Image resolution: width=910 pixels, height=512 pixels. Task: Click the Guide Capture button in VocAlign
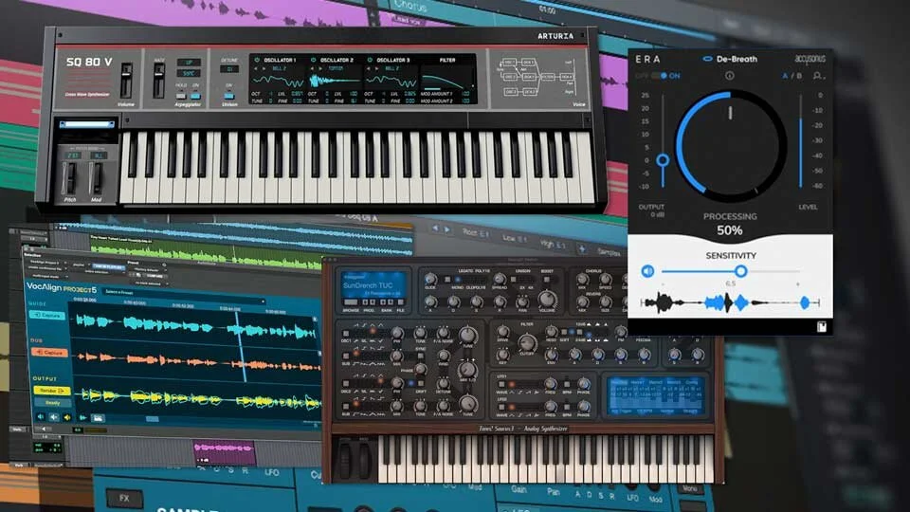[47, 315]
